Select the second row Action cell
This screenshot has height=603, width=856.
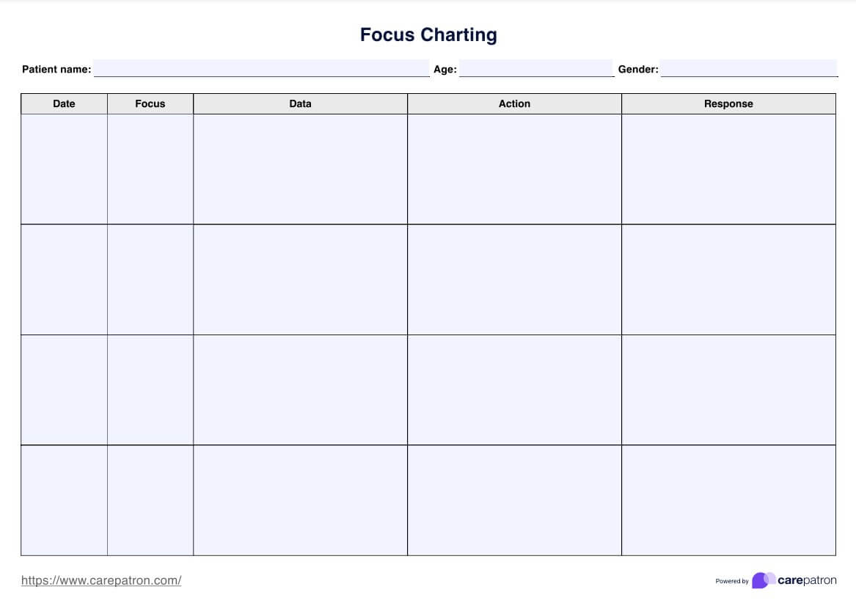[x=514, y=279]
